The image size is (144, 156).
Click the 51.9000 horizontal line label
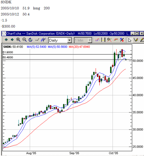tap(8, 52)
